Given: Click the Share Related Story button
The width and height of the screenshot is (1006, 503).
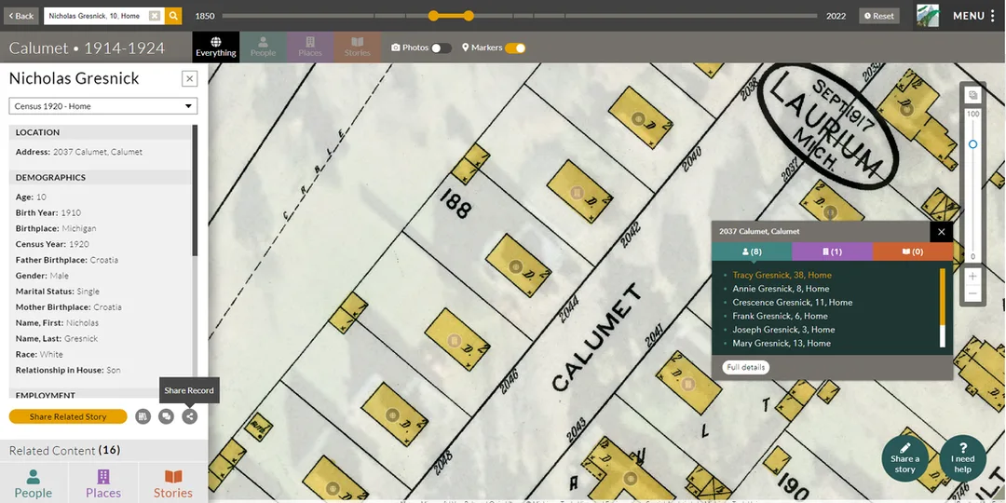Looking at the screenshot, I should click(x=68, y=416).
